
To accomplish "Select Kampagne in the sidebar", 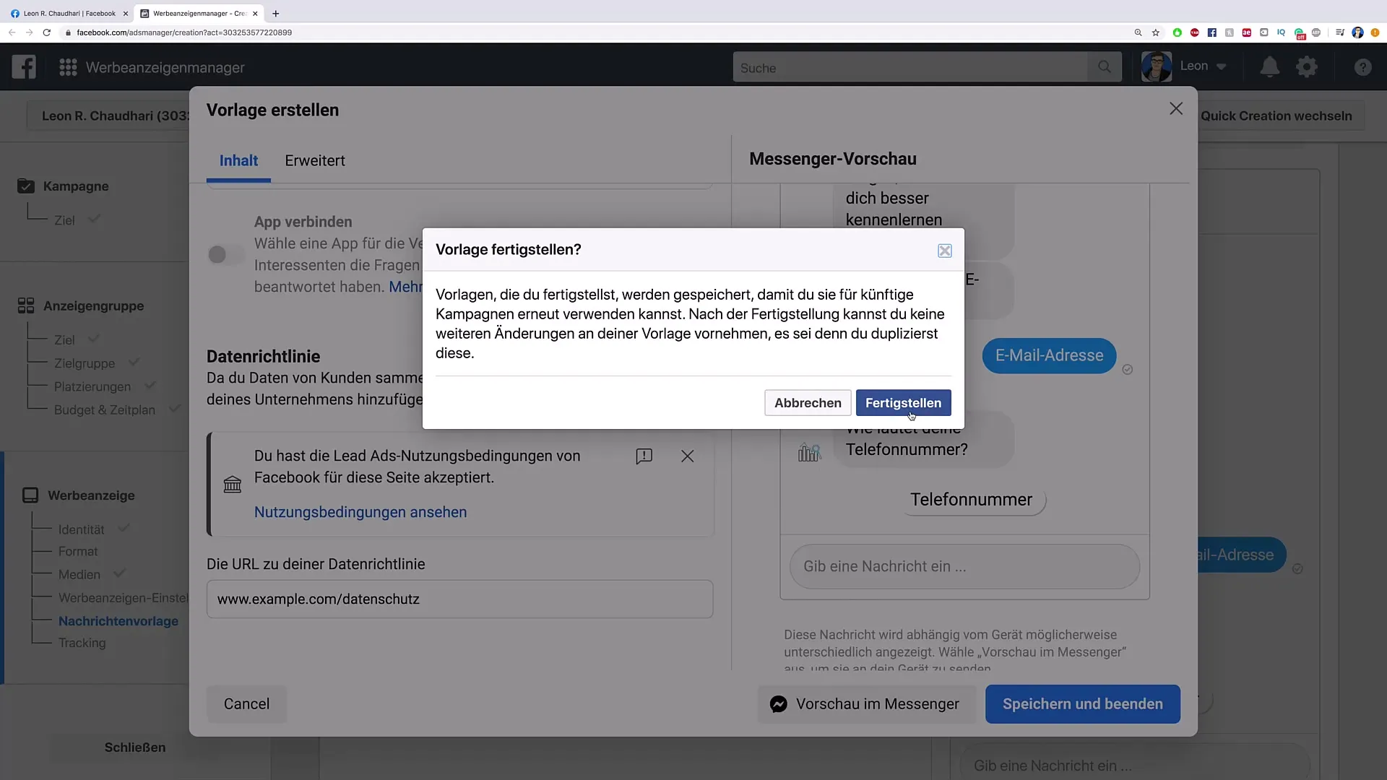I will click(x=76, y=186).
